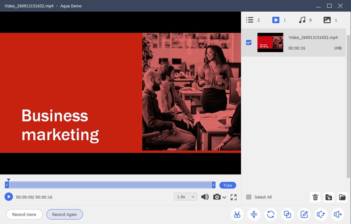
Task: Mute the volume speaker icon
Action: [x=205, y=197]
